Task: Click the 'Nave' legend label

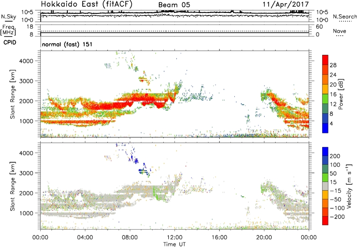Action: coord(340,31)
